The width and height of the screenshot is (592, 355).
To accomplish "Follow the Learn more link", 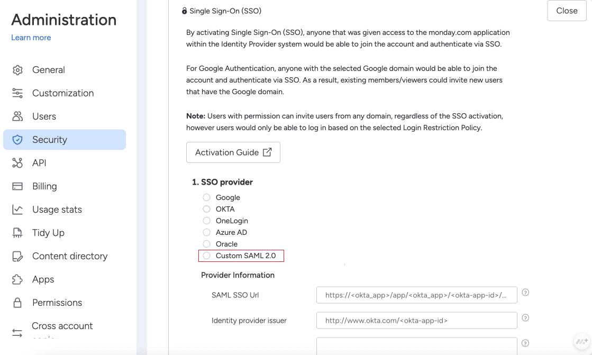I will click(x=31, y=38).
